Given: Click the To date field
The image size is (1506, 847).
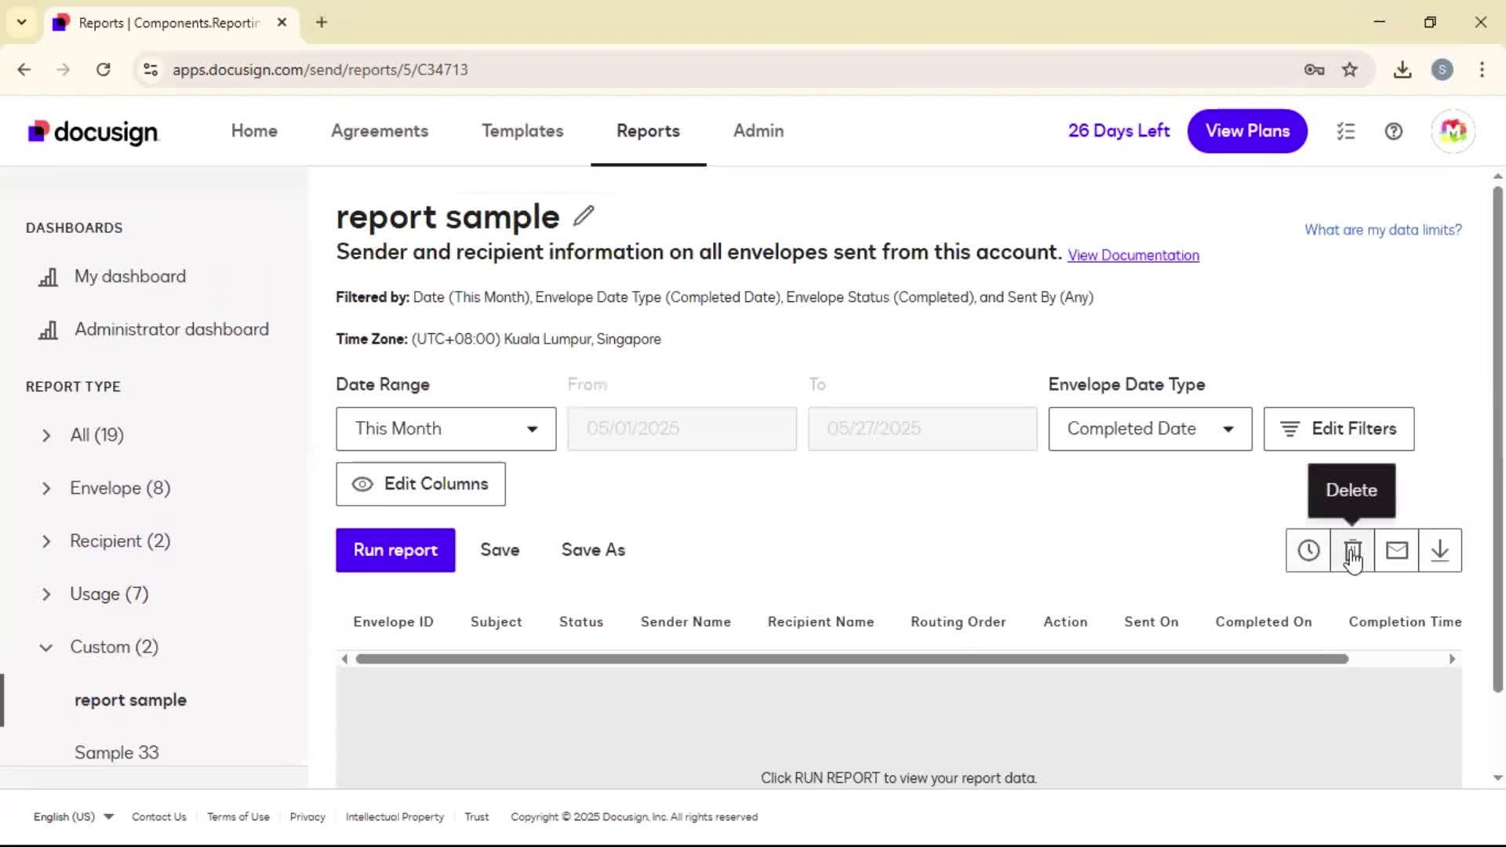Looking at the screenshot, I should 922,429.
